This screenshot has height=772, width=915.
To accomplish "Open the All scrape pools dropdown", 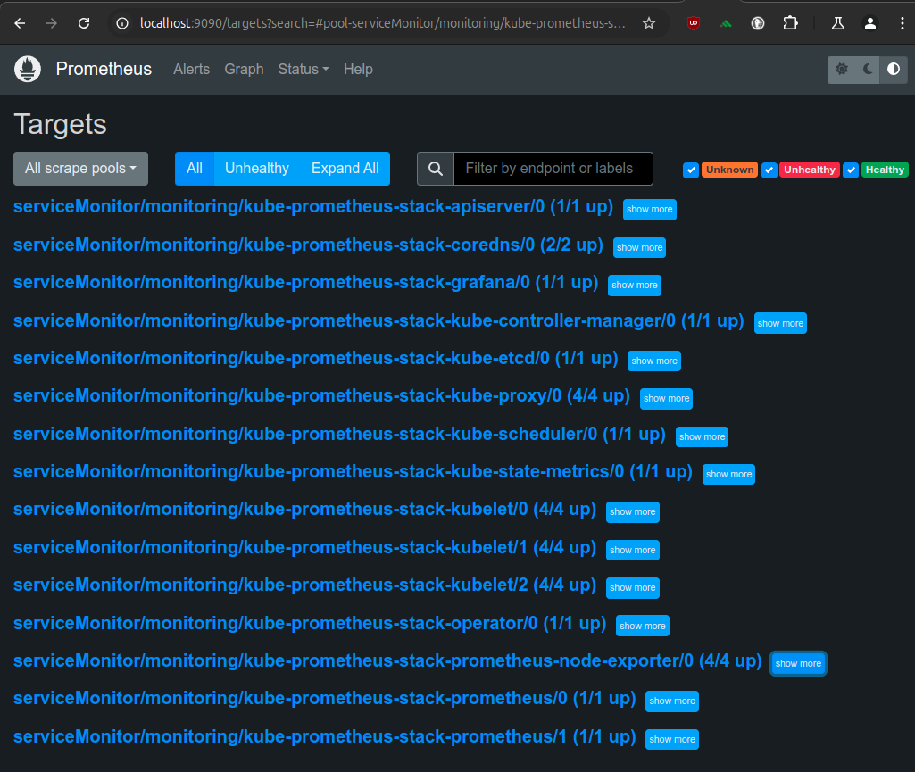I will click(80, 169).
